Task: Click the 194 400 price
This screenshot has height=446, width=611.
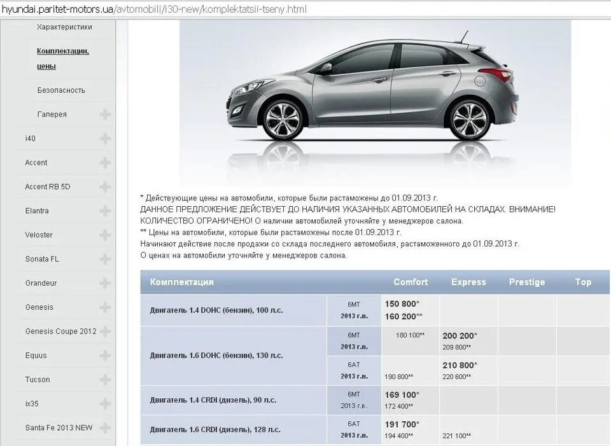Action: (x=399, y=436)
